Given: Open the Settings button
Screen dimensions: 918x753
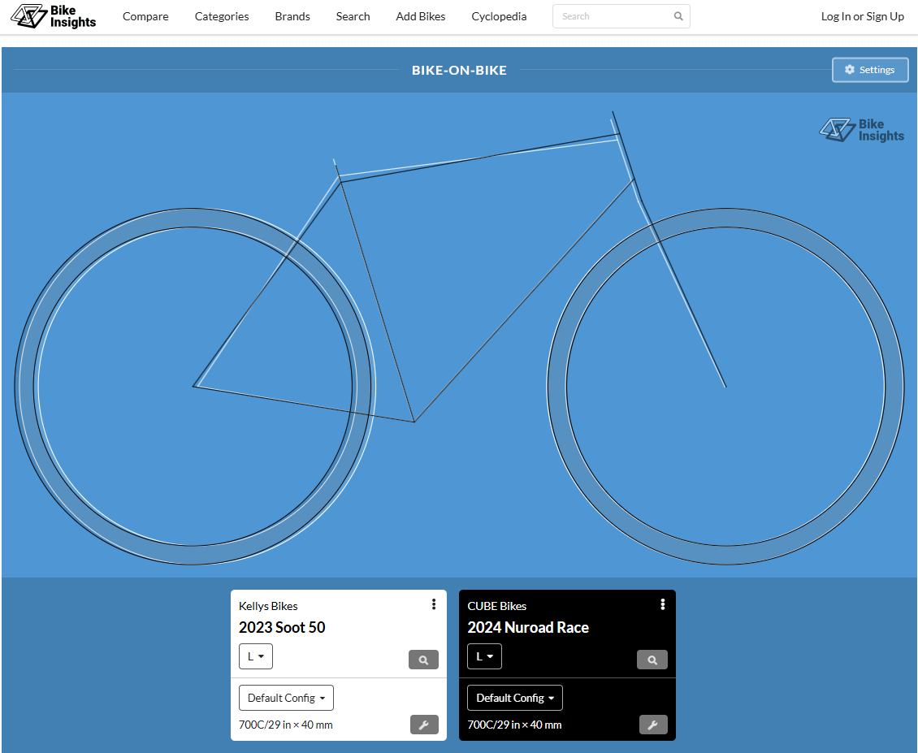Looking at the screenshot, I should point(870,70).
